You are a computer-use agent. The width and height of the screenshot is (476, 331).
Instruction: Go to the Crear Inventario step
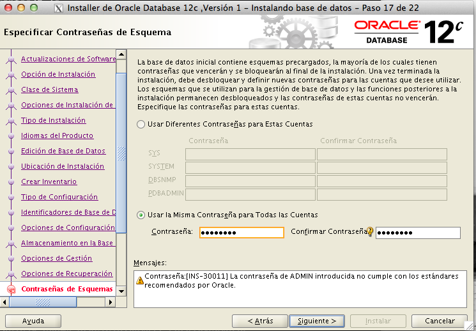point(49,181)
